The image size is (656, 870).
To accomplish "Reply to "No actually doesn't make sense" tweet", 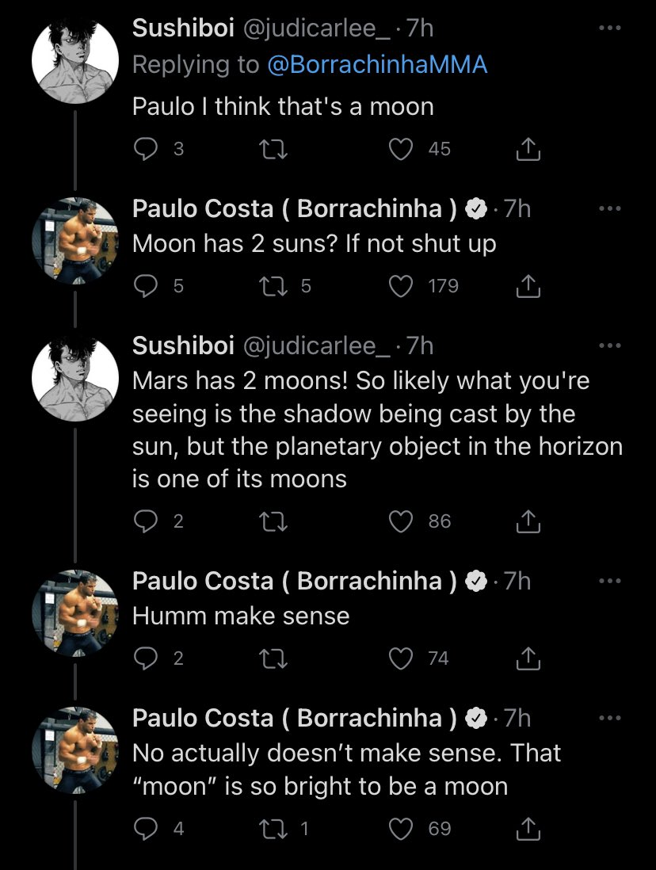I will pos(146,829).
